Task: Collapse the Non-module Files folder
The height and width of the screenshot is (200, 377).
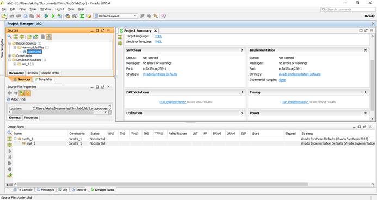Action: pyautogui.click(x=15, y=47)
